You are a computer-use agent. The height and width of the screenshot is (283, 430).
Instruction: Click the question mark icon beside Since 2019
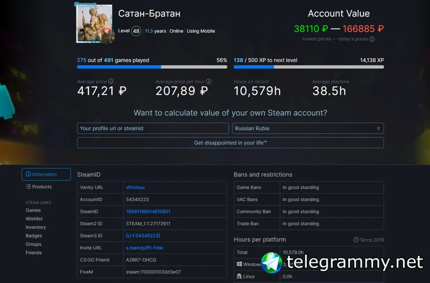point(356,240)
